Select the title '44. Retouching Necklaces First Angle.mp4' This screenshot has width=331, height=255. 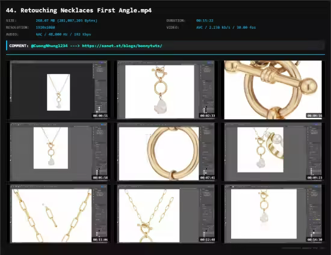coord(79,10)
